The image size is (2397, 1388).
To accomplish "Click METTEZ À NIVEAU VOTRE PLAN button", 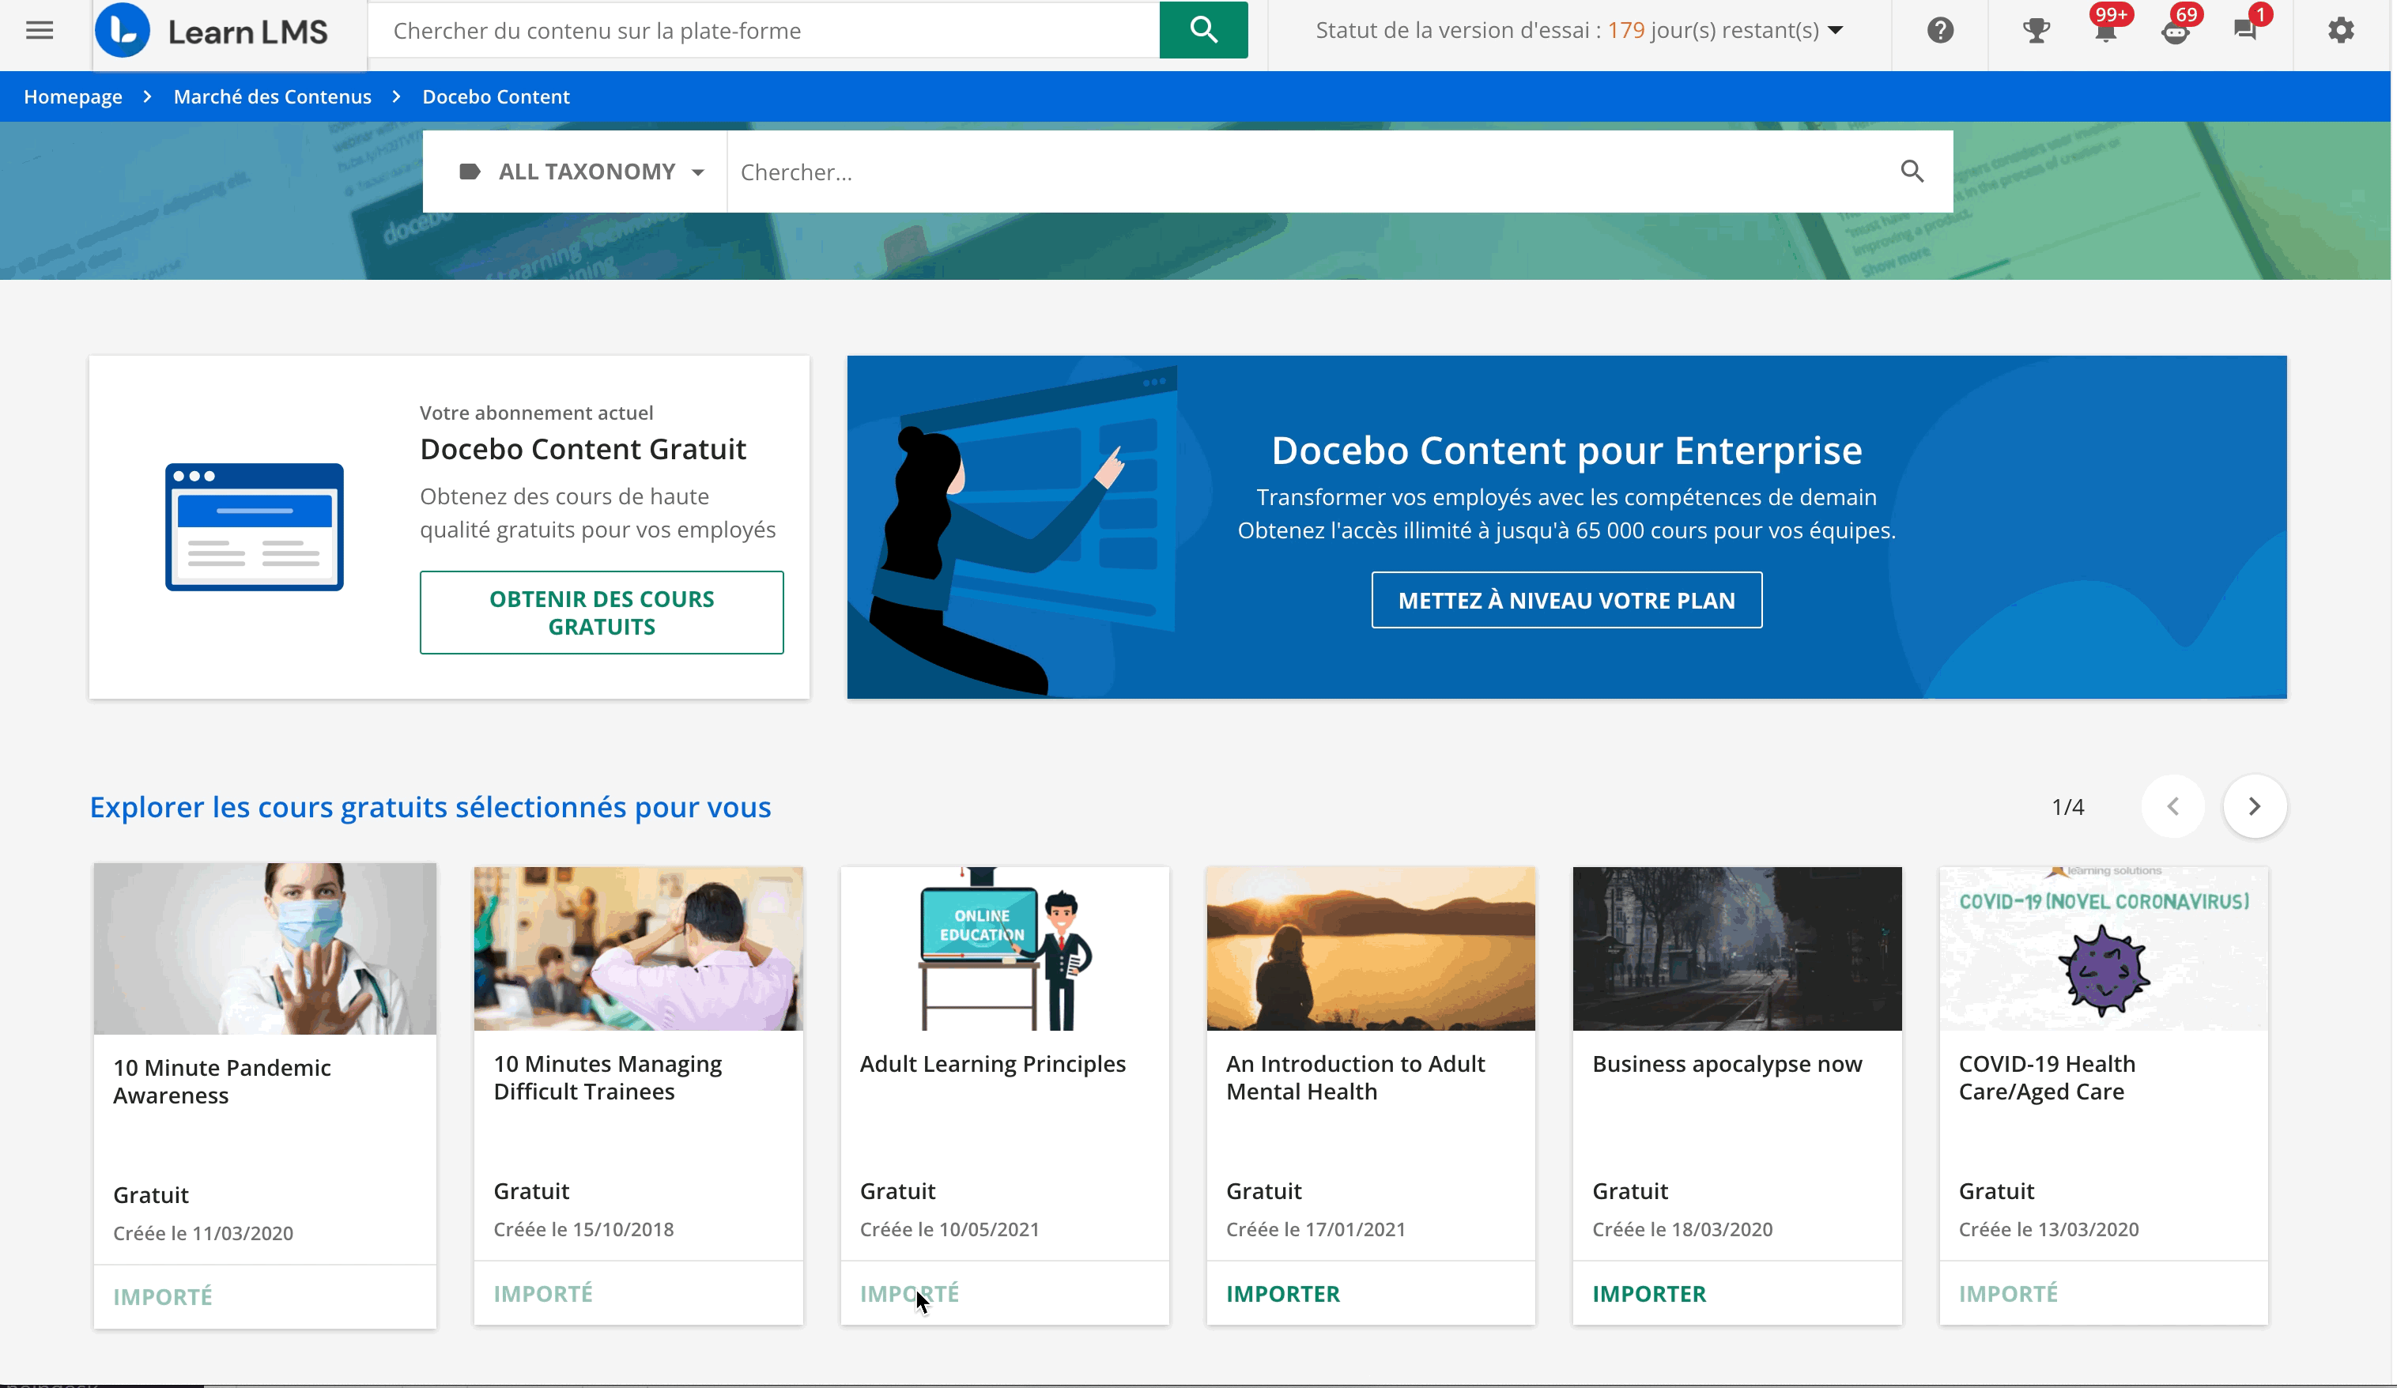I will point(1567,600).
